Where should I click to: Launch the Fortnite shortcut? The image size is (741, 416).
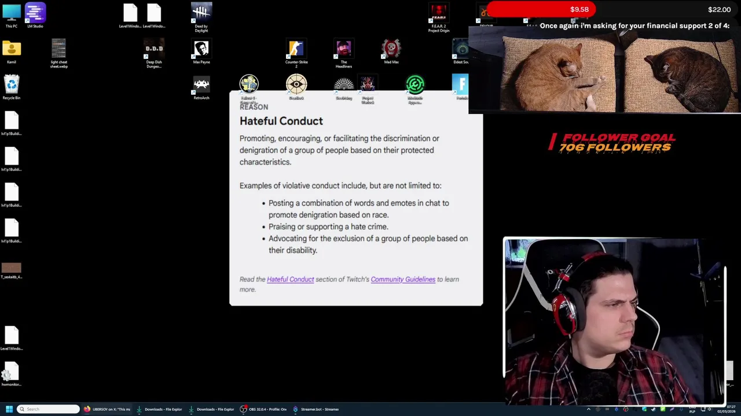coord(461,86)
